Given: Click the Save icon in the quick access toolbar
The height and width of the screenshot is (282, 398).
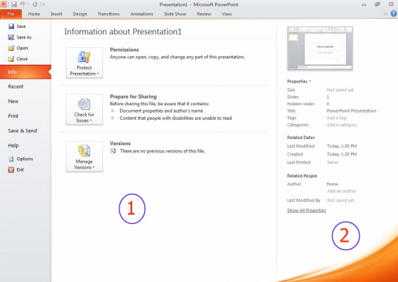Looking at the screenshot, I should tap(14, 5).
